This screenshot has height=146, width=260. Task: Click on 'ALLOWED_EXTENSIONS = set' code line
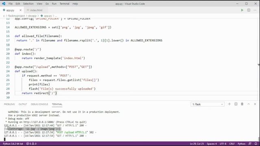pyautogui.click(x=63, y=27)
